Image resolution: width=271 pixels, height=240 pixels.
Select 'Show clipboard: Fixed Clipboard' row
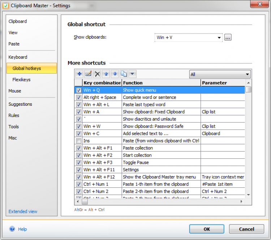(x=160, y=112)
